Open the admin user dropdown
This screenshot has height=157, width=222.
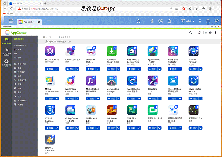188,21
